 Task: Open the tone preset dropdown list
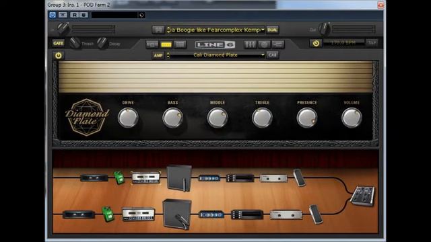[263, 30]
